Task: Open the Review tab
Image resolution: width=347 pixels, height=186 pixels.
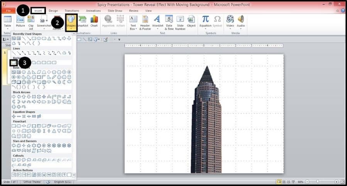Action: coord(134,11)
